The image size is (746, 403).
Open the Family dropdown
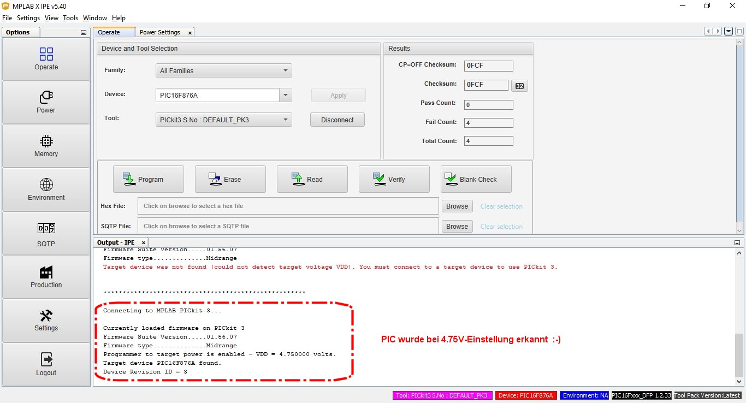tap(224, 70)
